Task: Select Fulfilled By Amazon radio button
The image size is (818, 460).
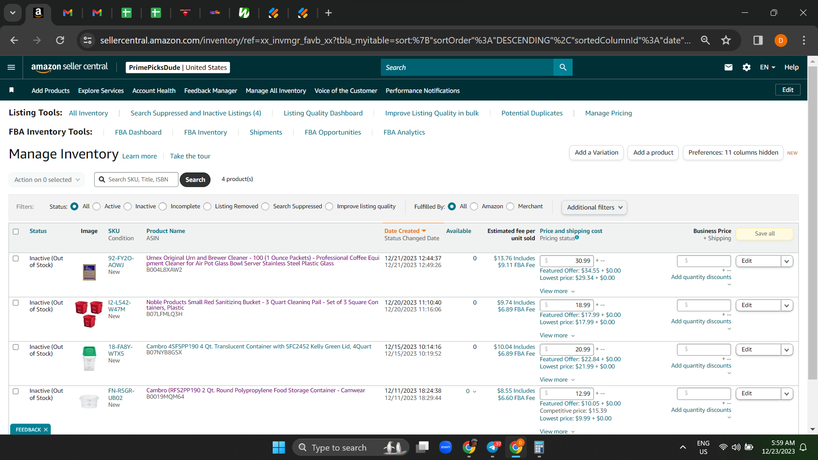Action: click(x=474, y=207)
